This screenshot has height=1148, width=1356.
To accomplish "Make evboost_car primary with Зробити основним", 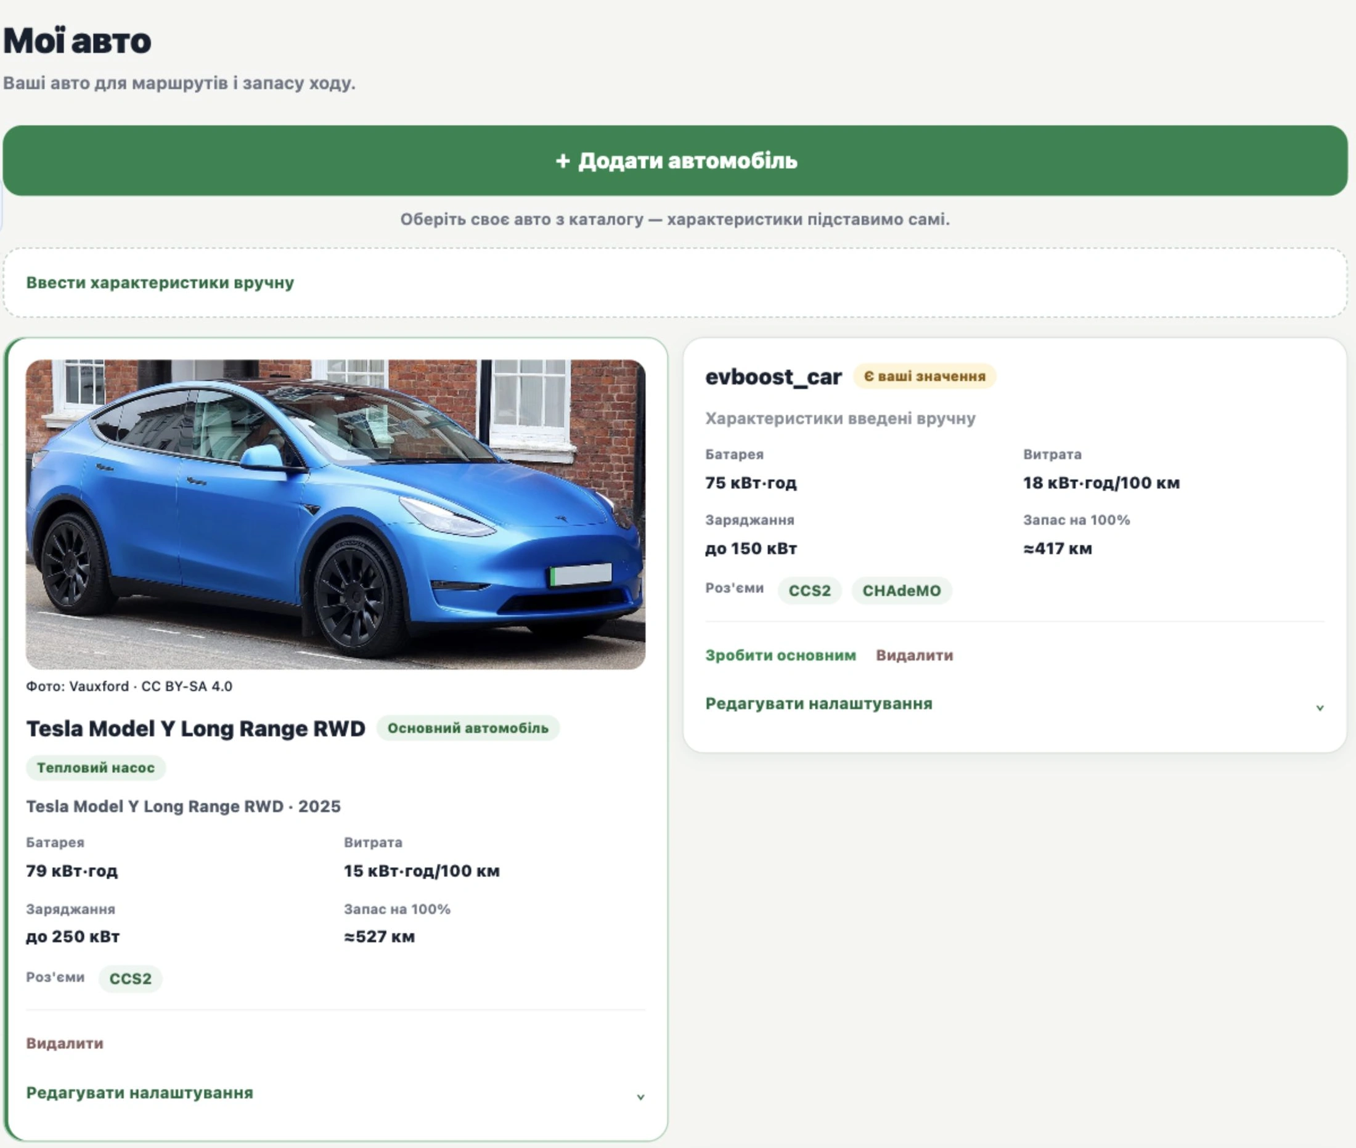I will pos(780,656).
